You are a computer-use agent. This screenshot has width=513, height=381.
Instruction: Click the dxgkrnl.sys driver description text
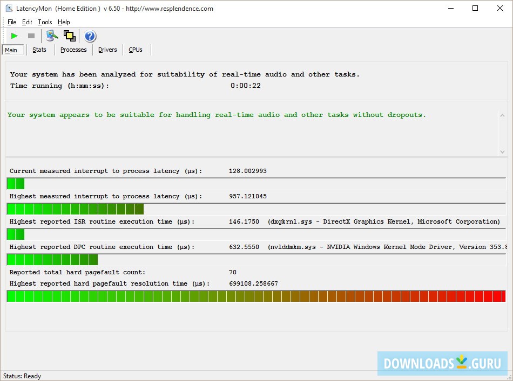pyautogui.click(x=384, y=221)
